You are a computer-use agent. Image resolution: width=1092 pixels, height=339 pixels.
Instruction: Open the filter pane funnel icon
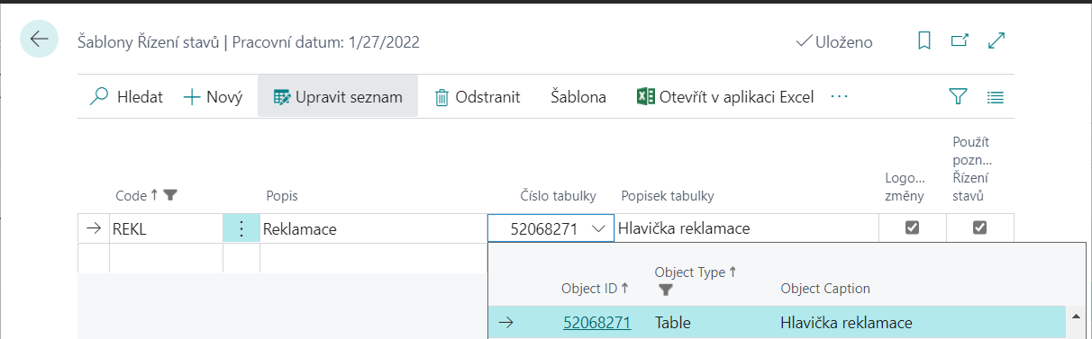pyautogui.click(x=959, y=96)
